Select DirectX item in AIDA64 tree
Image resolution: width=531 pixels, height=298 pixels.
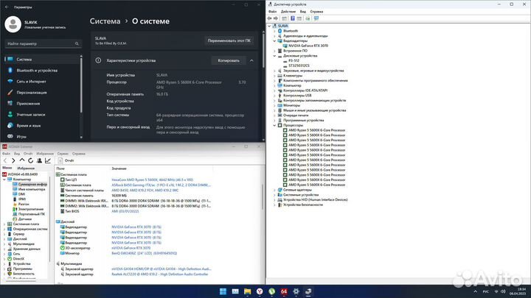tap(18, 258)
